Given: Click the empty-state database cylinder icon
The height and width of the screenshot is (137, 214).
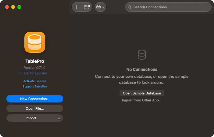Looking at the screenshot, I should pyautogui.click(x=142, y=55).
